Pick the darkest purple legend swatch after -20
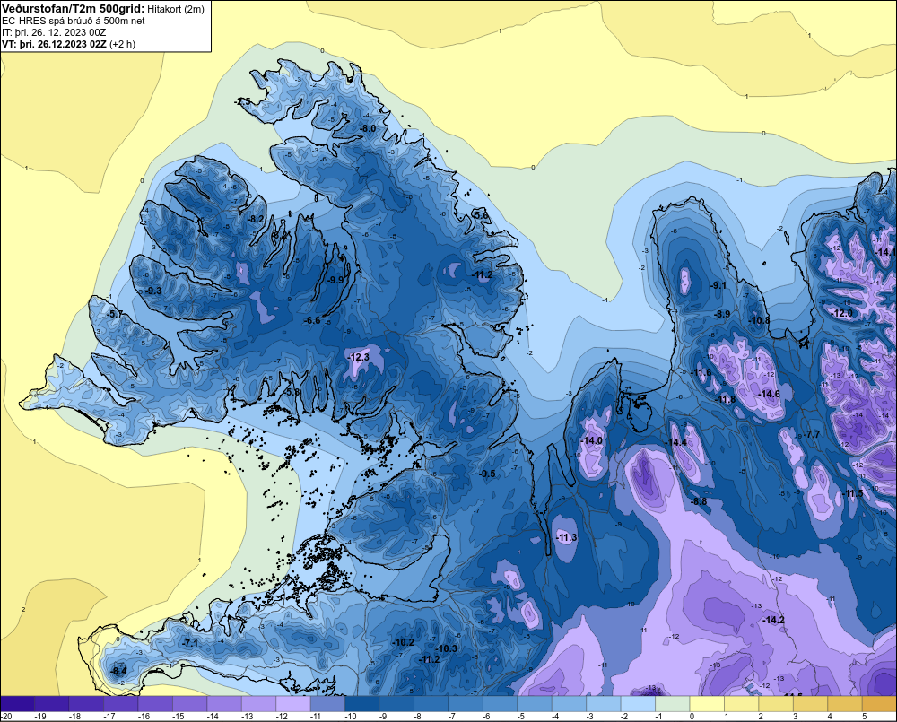This screenshot has height=722, width=897. 17,703
